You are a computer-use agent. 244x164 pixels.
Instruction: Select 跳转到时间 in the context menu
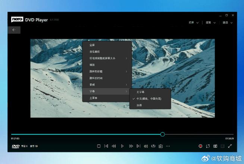pos(107,78)
